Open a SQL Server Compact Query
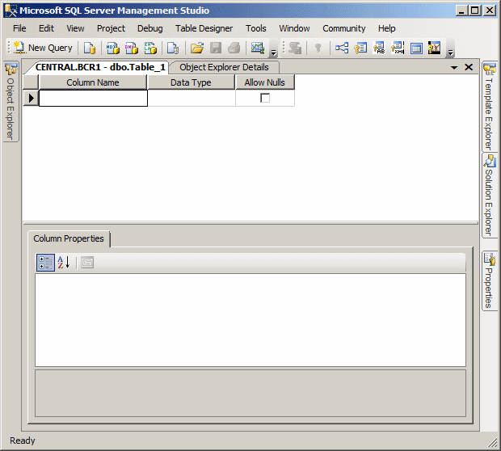This screenshot has height=451, width=501. click(x=173, y=48)
